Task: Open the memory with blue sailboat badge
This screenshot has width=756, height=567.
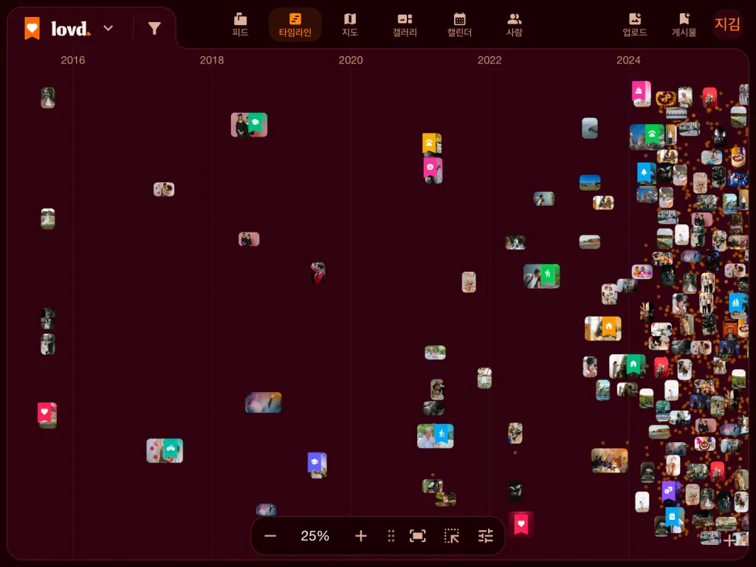Action: 738,305
